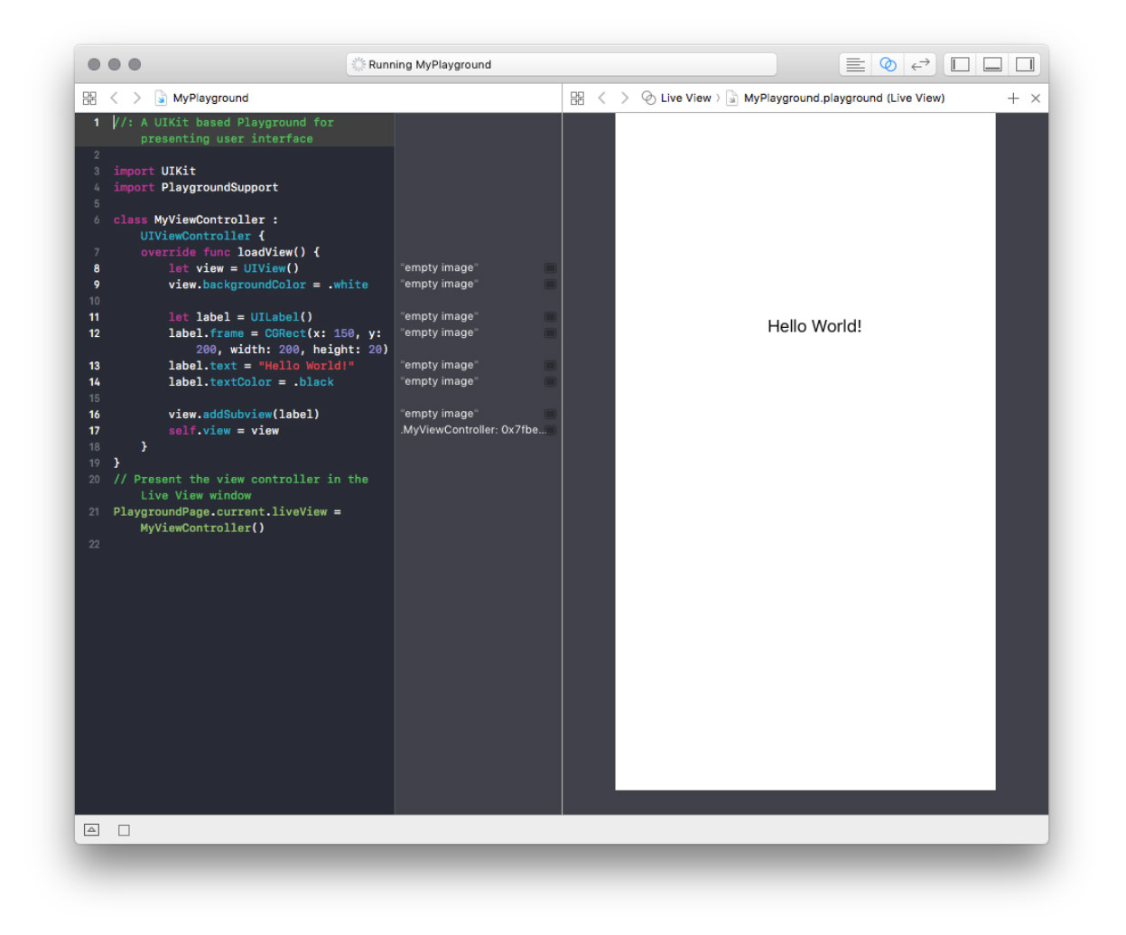Switch to the Assistant editor layout
The height and width of the screenshot is (935, 1126).
pyautogui.click(x=888, y=65)
